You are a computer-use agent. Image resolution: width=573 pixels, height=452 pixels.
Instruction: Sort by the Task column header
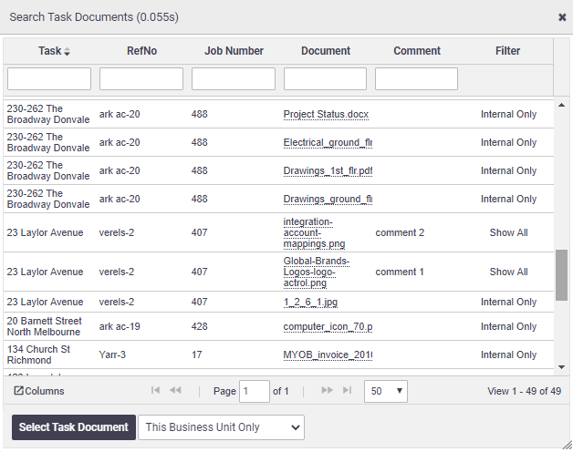click(54, 51)
